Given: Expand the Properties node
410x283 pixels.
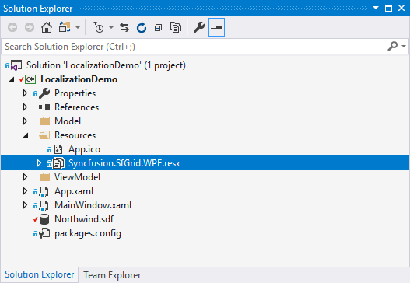Looking at the screenshot, I should click(25, 93).
